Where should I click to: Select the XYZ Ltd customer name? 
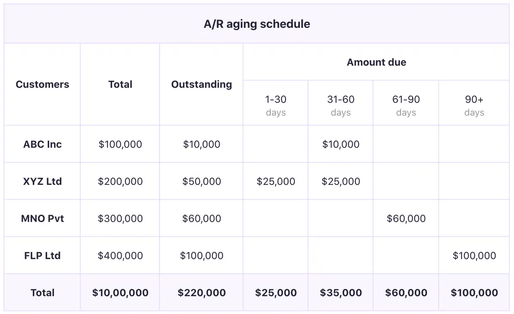click(x=42, y=181)
